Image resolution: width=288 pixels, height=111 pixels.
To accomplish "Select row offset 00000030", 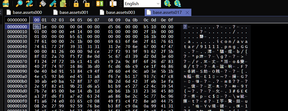I will (17, 41).
